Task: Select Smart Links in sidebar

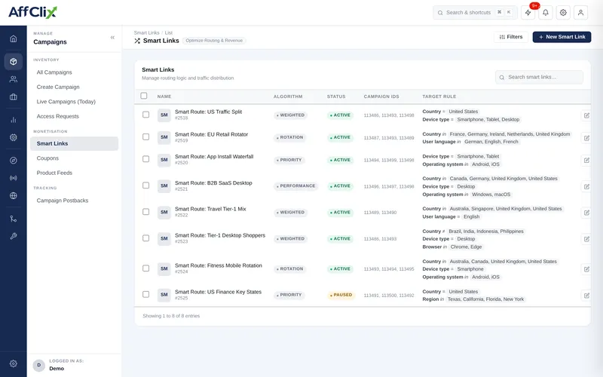Action: [x=74, y=143]
